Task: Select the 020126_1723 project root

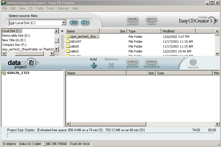Action: (x=18, y=73)
